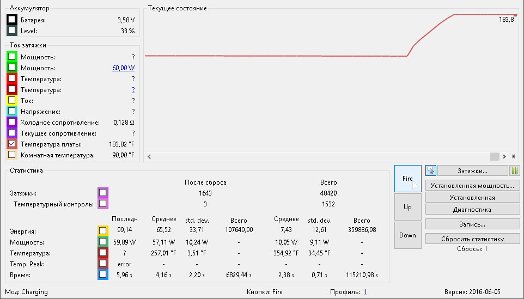This screenshot has height=299, width=524.
Task: Click Сбросить статистику button
Action: [x=472, y=239]
